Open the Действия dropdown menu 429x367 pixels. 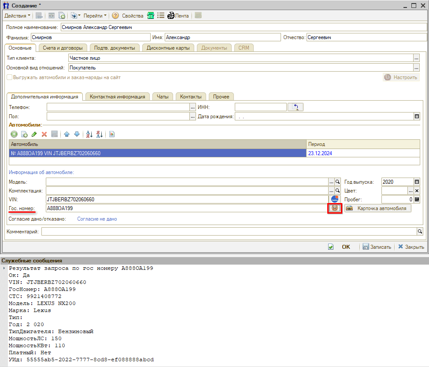(x=17, y=15)
